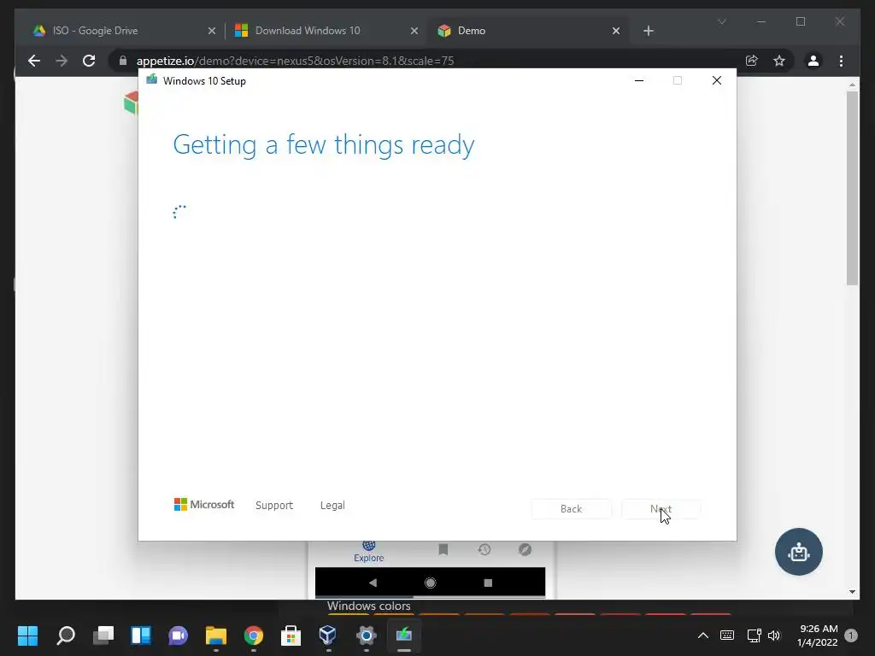Open the Support link in Setup

(x=274, y=506)
